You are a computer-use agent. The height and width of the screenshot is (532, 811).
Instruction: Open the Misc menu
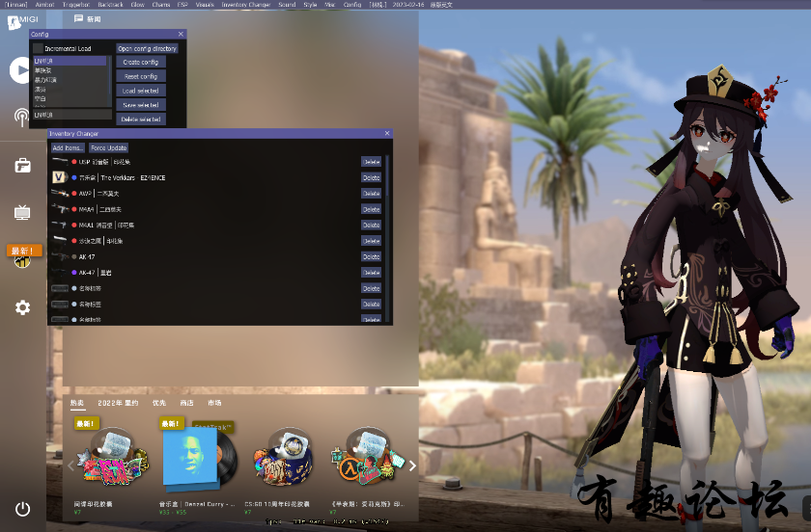click(329, 4)
